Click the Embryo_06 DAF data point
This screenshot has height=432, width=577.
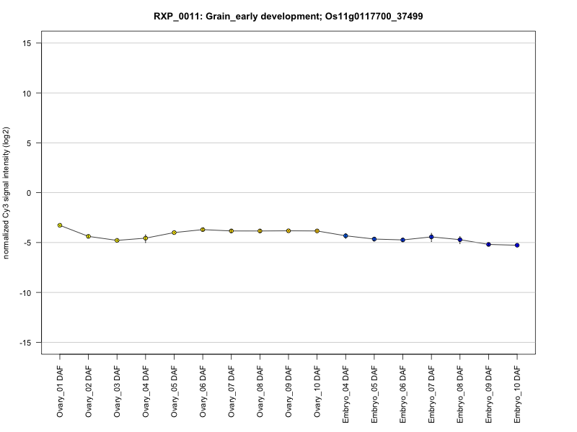402,240
